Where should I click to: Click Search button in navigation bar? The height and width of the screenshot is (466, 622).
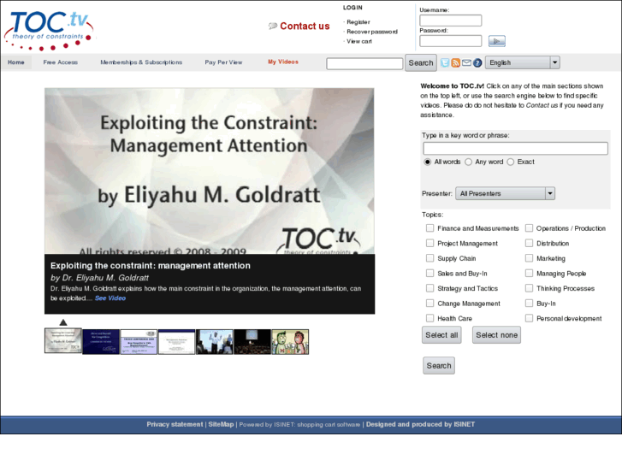(x=421, y=63)
